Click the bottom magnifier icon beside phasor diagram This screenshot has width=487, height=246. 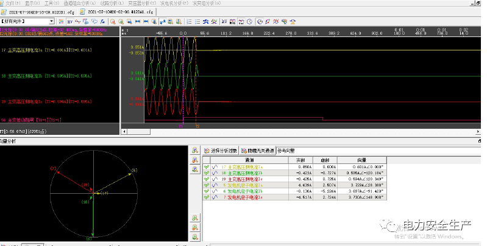(194, 236)
